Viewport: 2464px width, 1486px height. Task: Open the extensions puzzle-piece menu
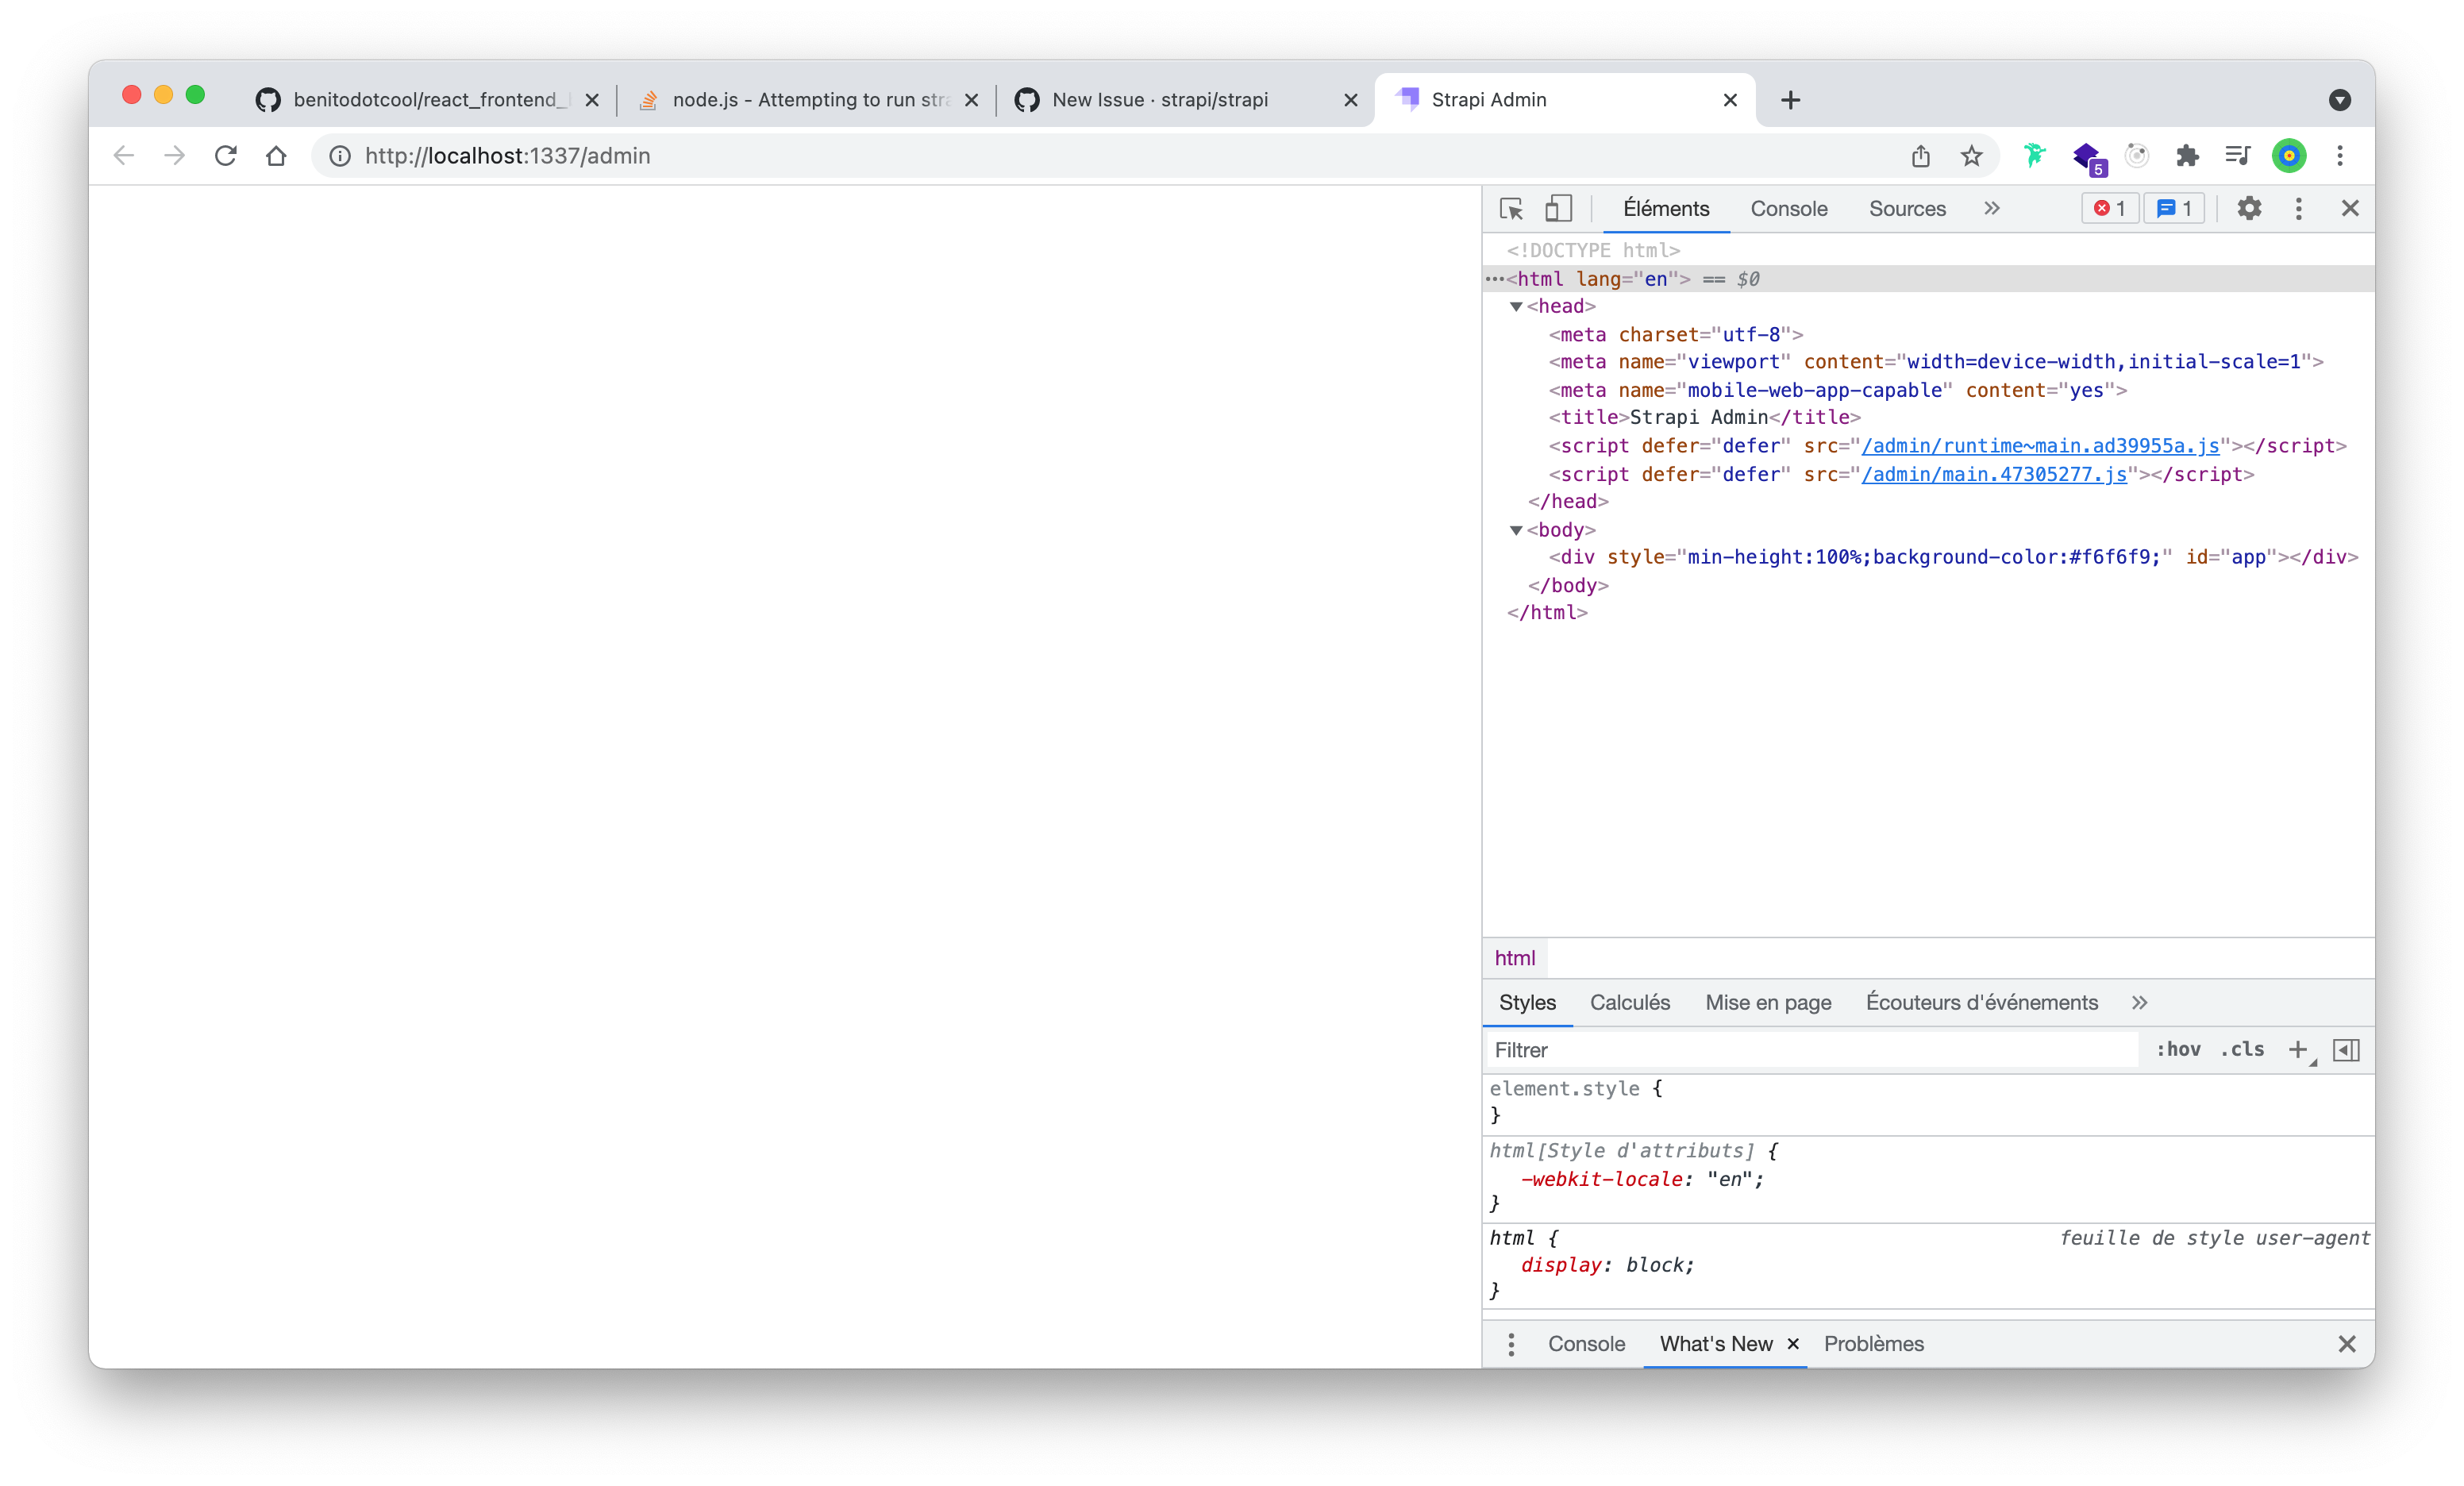(x=2188, y=156)
